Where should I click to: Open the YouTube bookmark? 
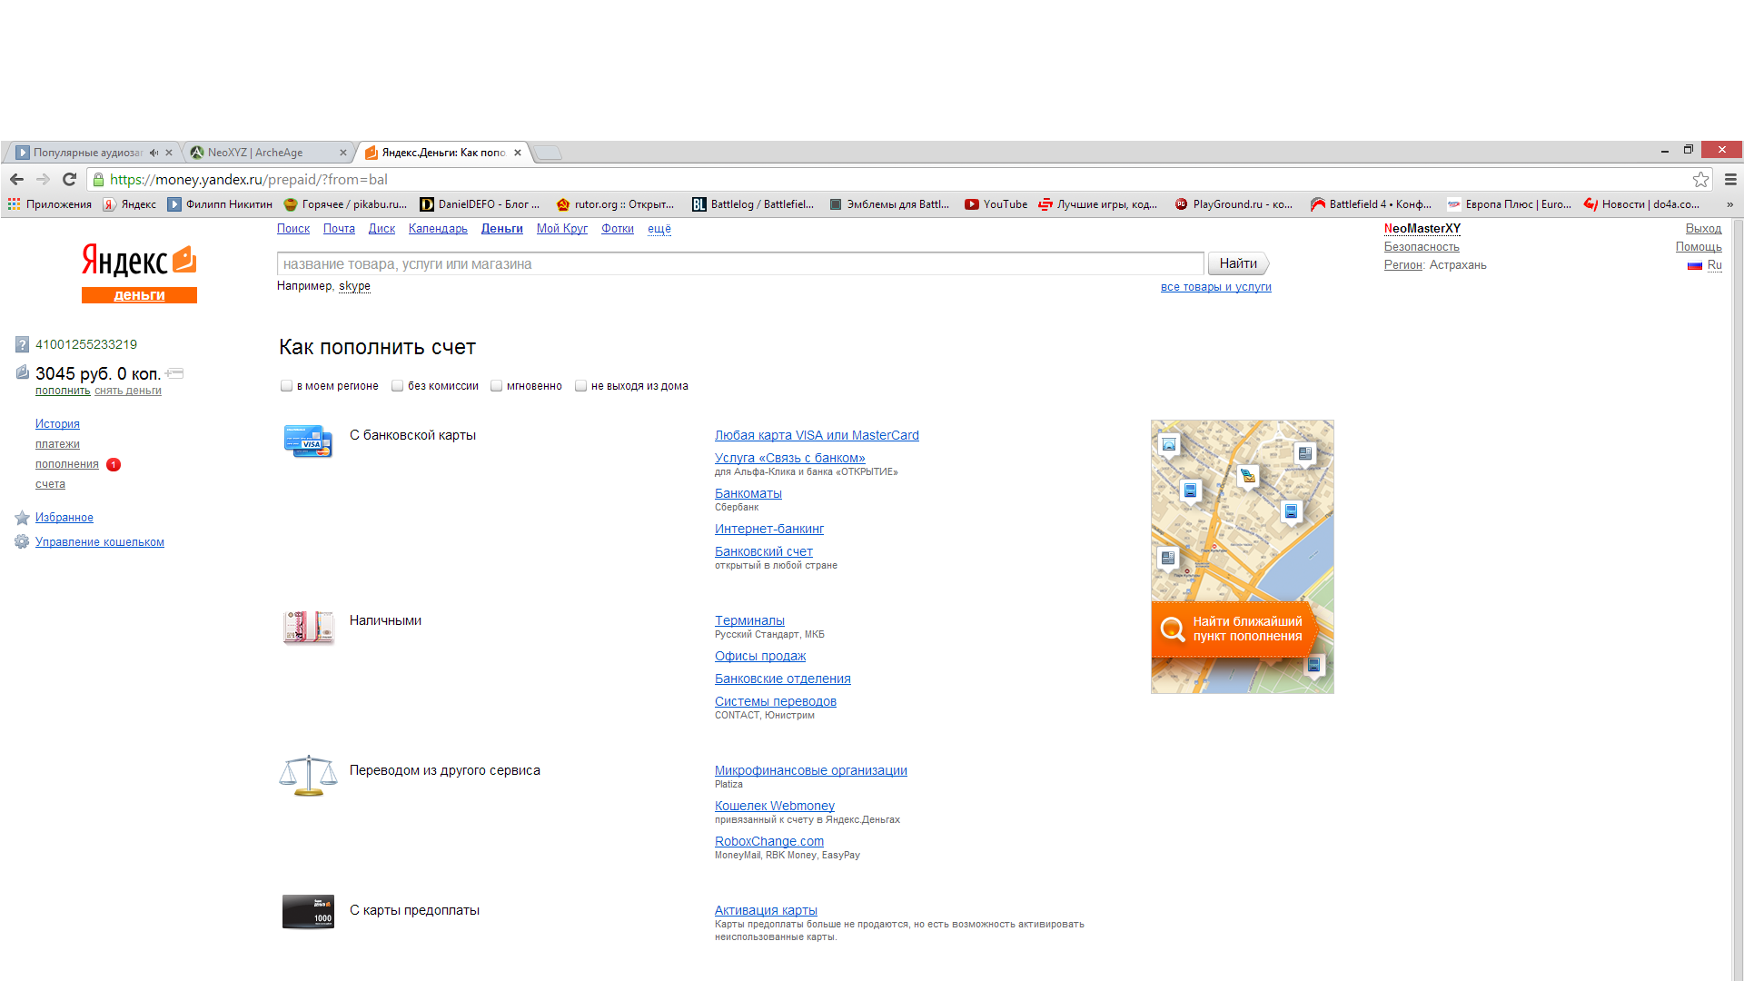coord(996,204)
